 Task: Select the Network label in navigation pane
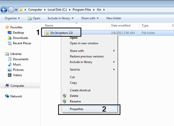pyautogui.click(x=16, y=96)
